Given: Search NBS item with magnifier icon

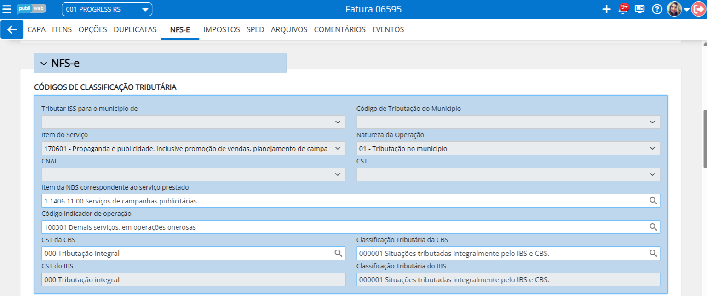Looking at the screenshot, I should [653, 201].
